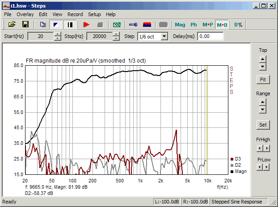Click the green hatched overlay icon
The image size is (278, 207).
117,24
